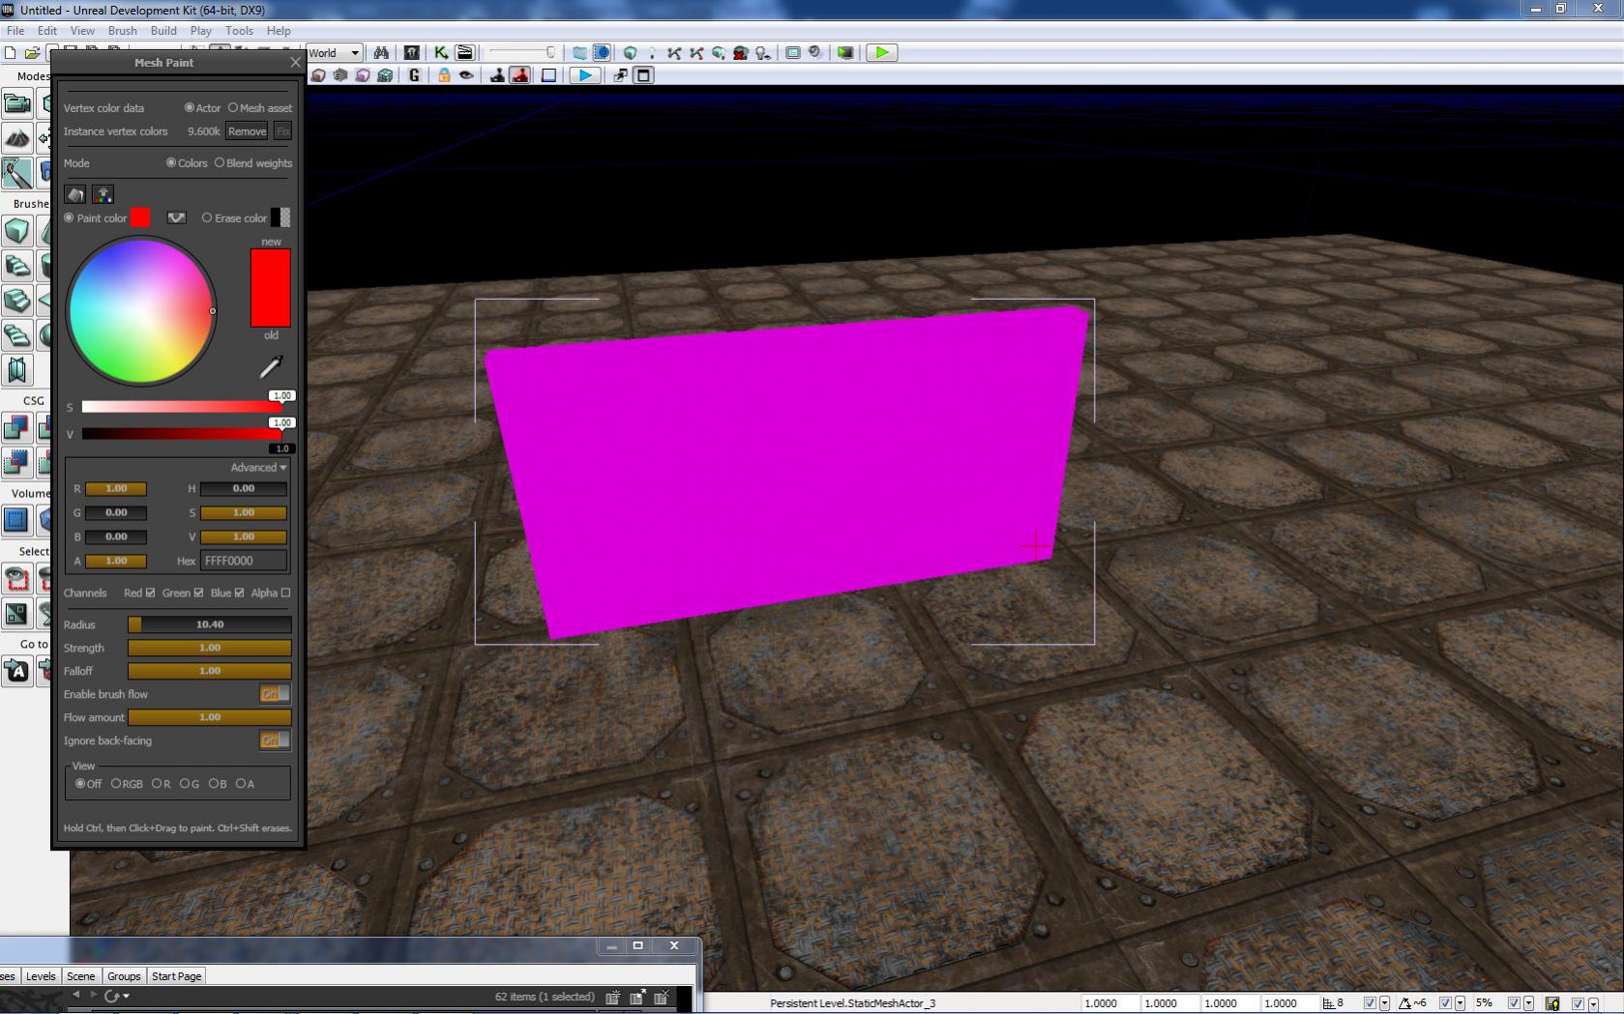Uncheck the Blue channel checkbox
The height and width of the screenshot is (1014, 1624).
(240, 593)
